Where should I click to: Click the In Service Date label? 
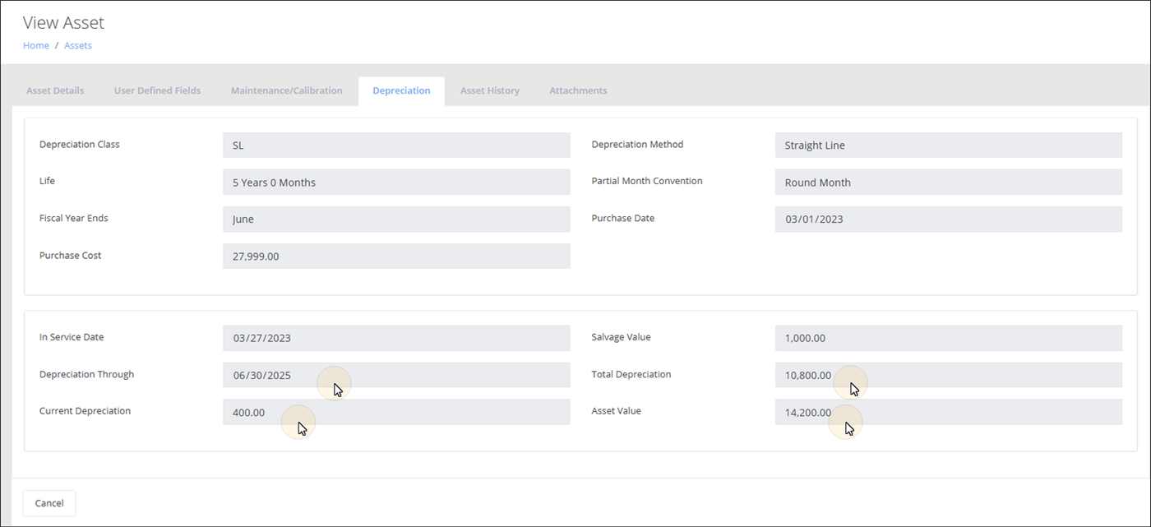click(x=72, y=337)
